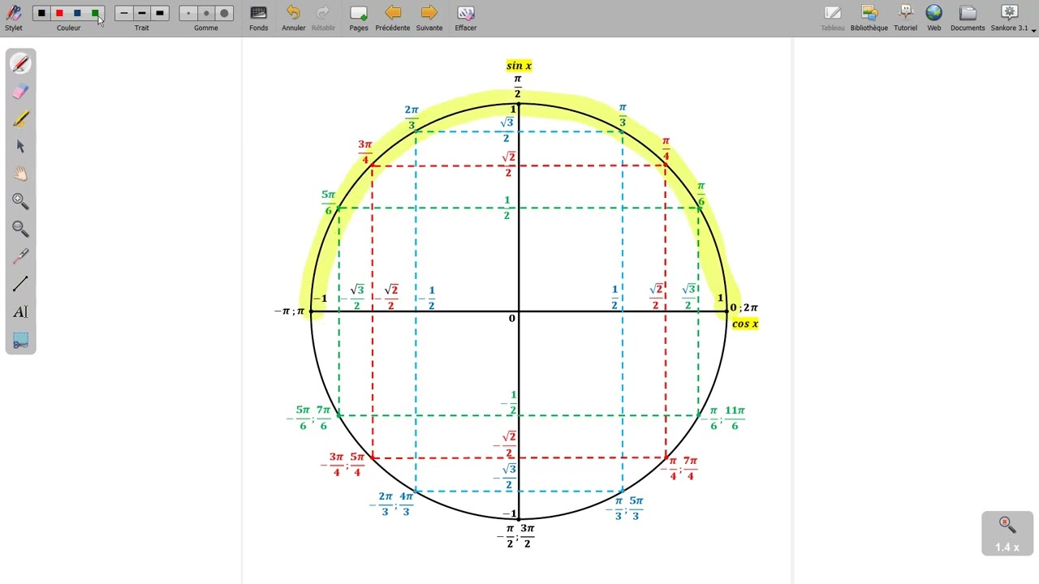Screen dimensions: 1039x584
Task: Select the zoom in magnifier tool
Action: pyautogui.click(x=21, y=202)
